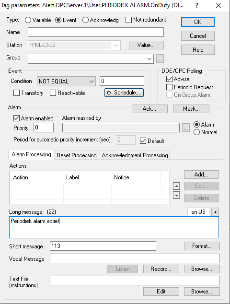Click the plus icon to add language
The height and width of the screenshot is (304, 230).
point(215,212)
